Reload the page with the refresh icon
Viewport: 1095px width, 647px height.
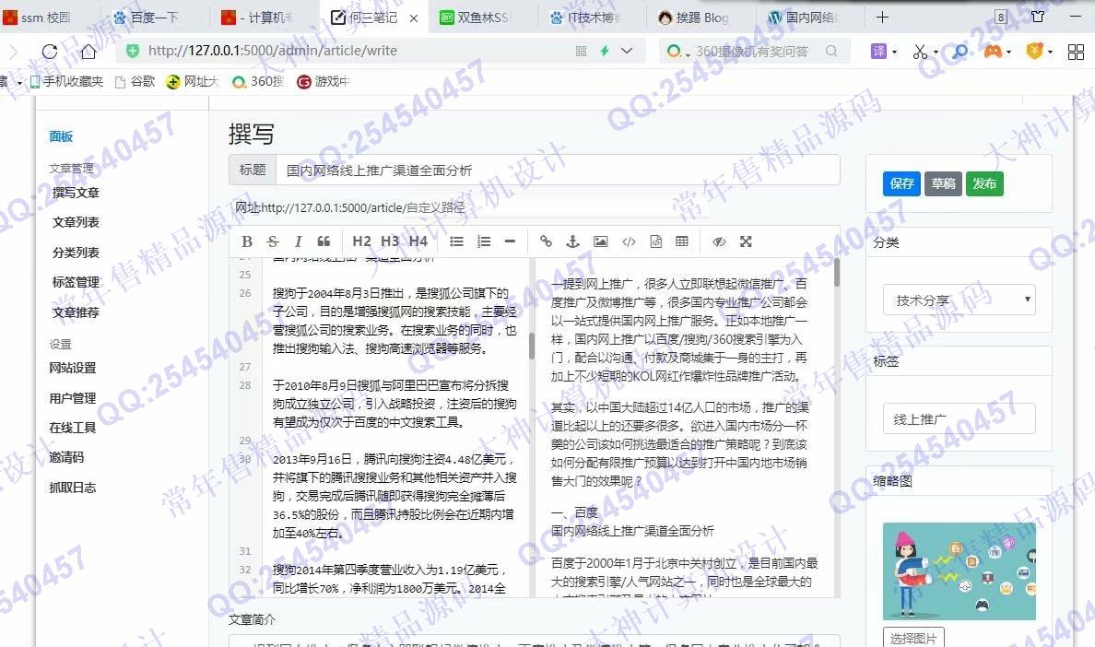[x=50, y=51]
